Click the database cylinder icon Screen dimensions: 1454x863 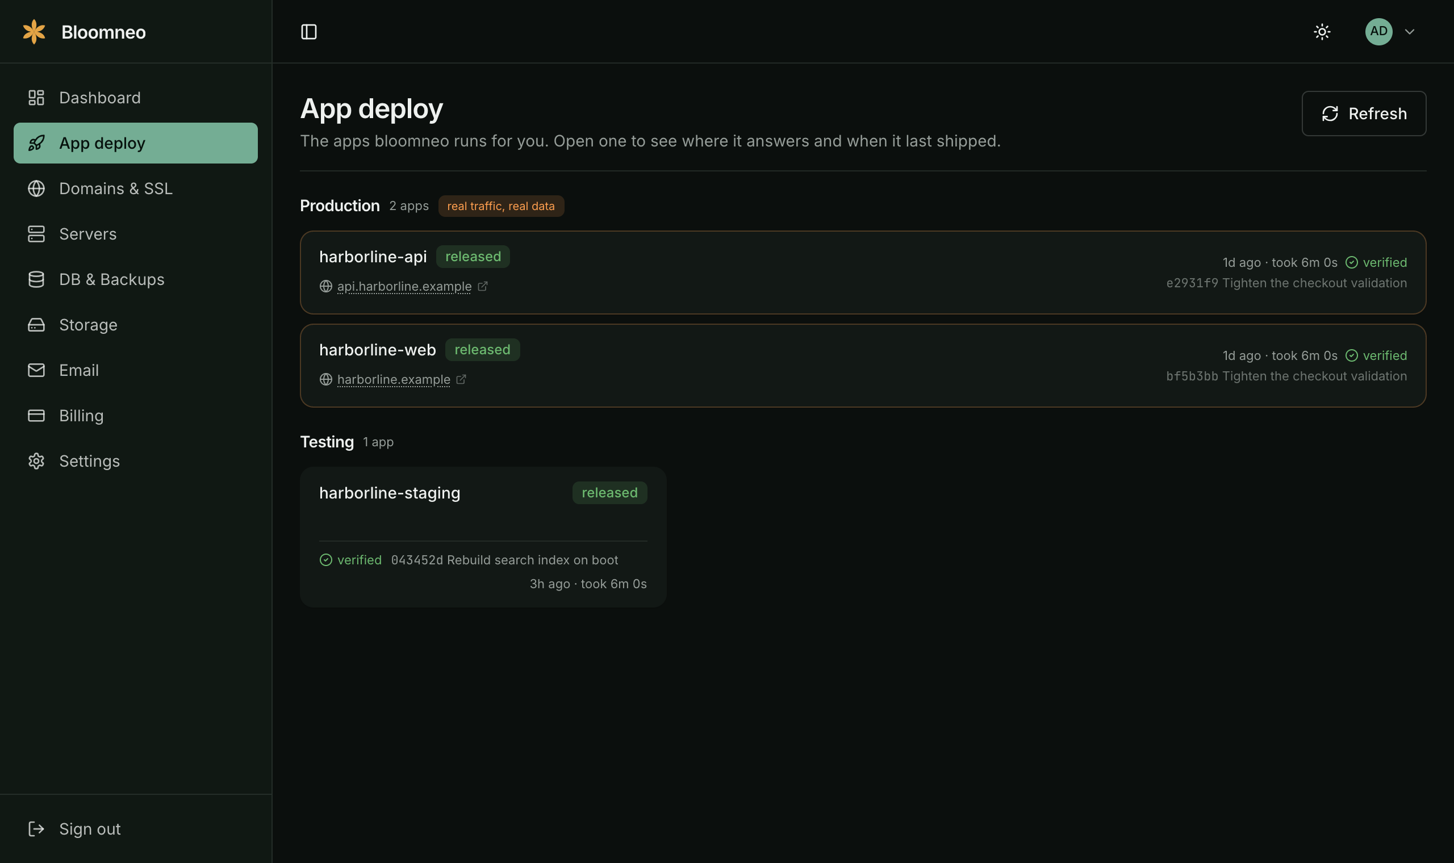36,279
